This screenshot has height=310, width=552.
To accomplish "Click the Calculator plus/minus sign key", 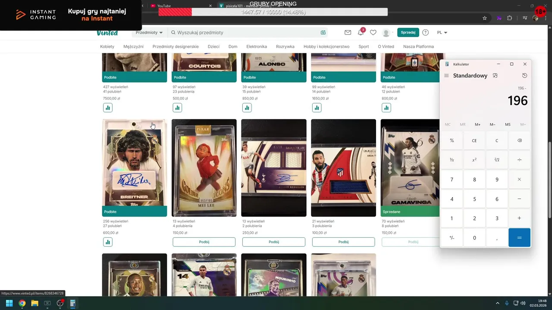I will point(452,238).
